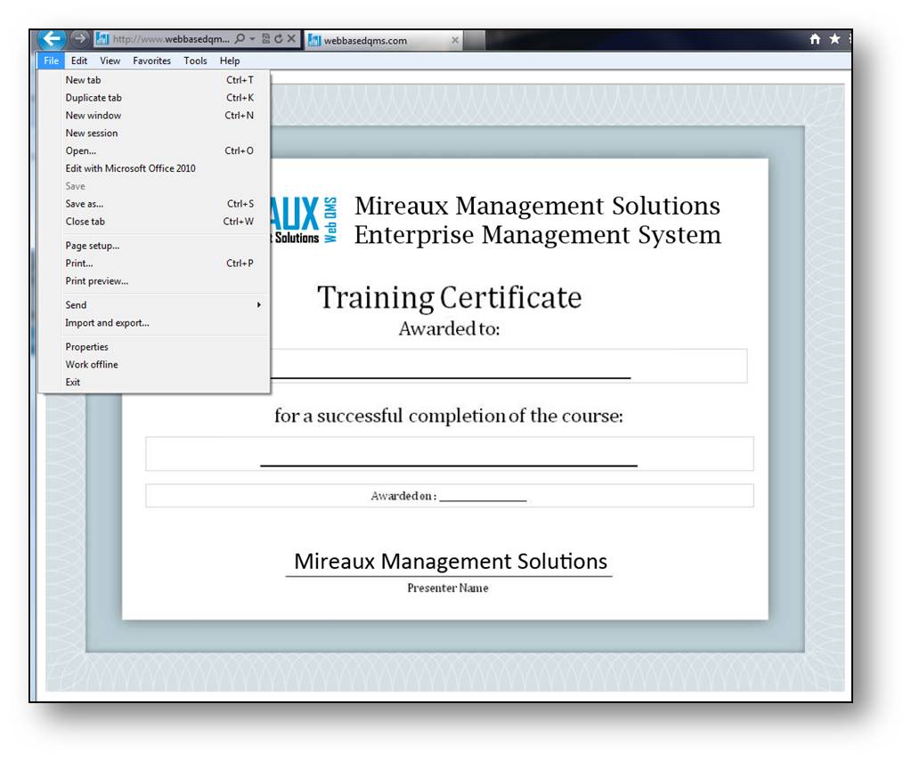Image resolution: width=911 pixels, height=761 pixels.
Task: Go back using the blue back arrow
Action: [x=52, y=39]
